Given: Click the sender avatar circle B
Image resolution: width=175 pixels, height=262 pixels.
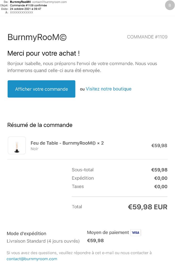Looking at the screenshot, I should pyautogui.click(x=170, y=5).
